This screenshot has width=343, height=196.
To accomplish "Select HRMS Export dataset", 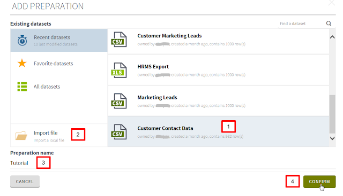I will (x=218, y=70).
